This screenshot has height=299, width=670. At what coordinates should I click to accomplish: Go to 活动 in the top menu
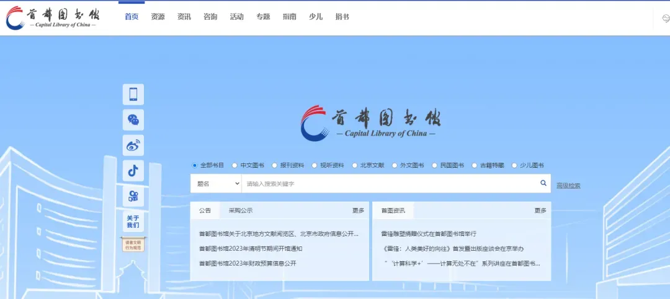236,17
